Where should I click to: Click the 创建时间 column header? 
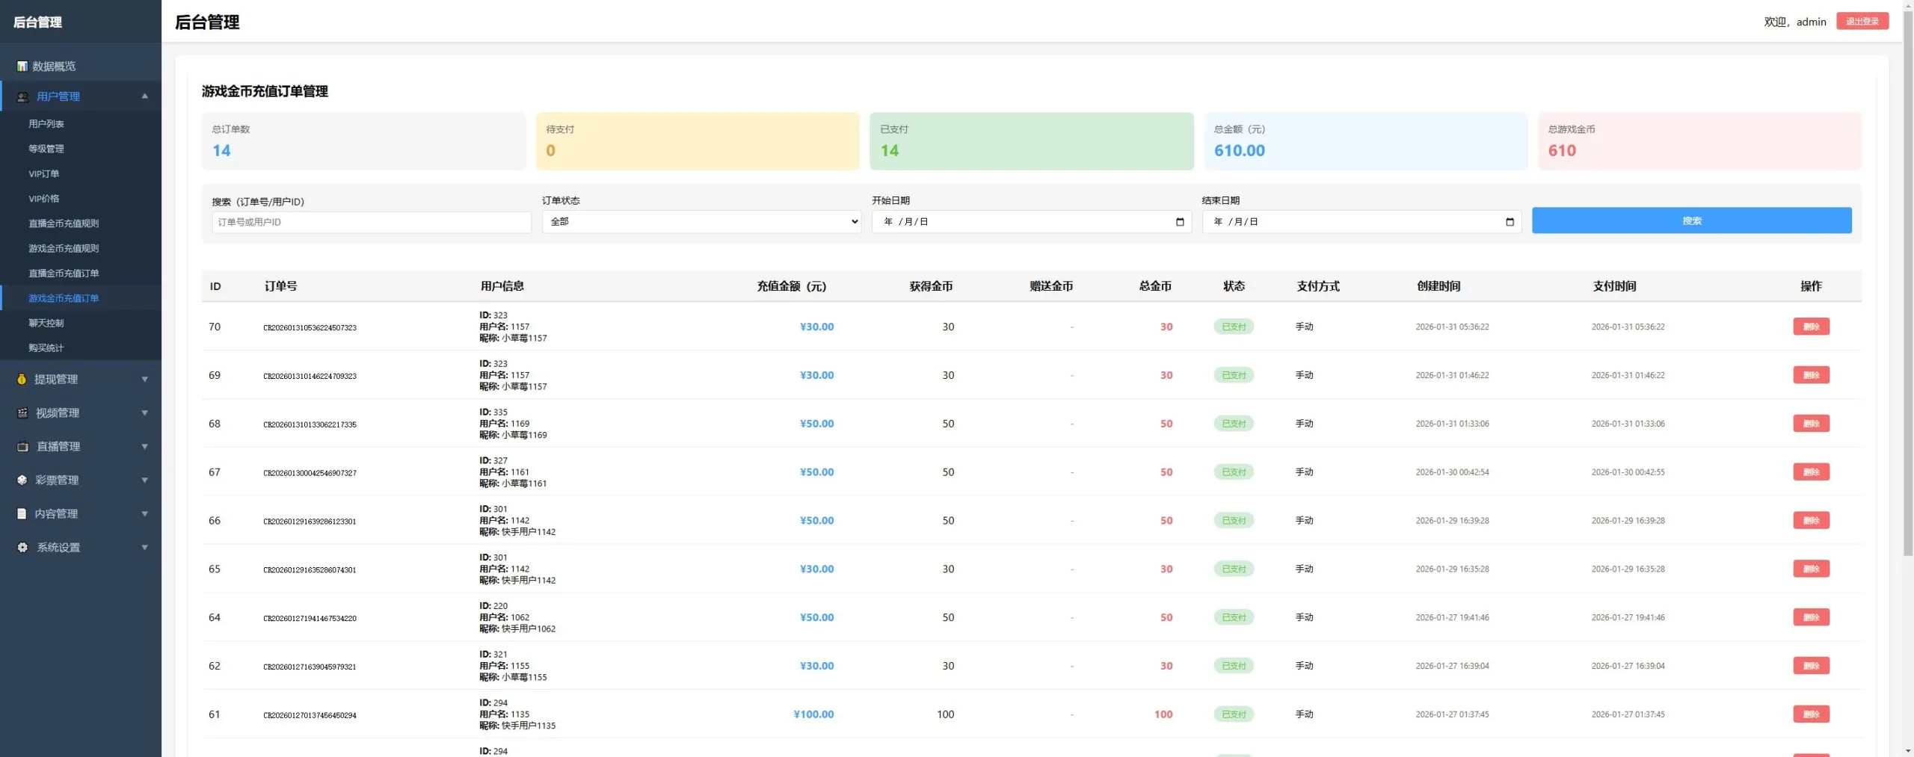(x=1438, y=286)
